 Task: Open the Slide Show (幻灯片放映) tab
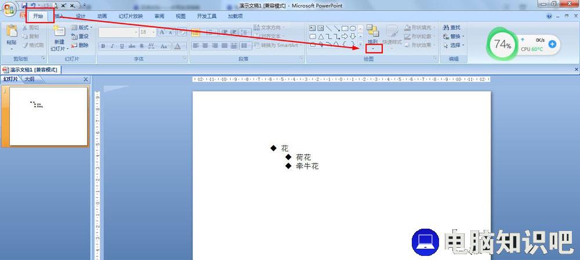coord(130,16)
